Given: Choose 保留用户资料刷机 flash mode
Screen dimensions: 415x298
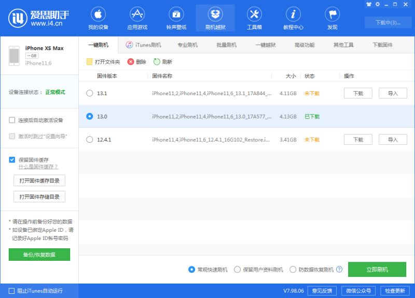Looking at the screenshot, I should click(x=237, y=270).
